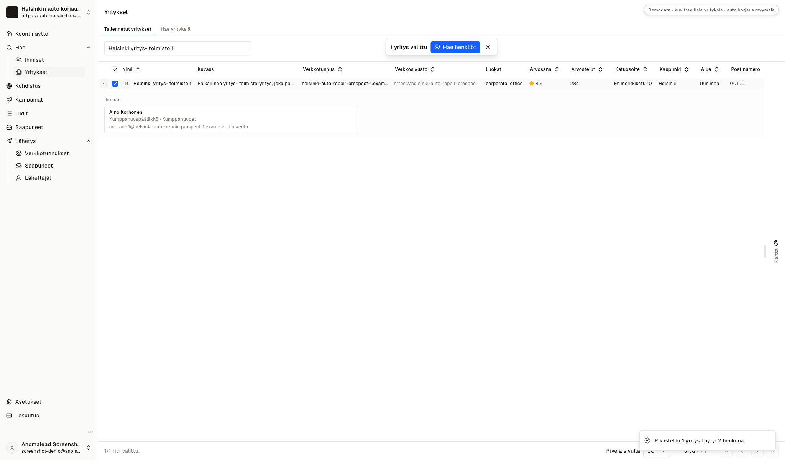Open the Kartta map panel
This screenshot has height=460, width=785.
[x=776, y=251]
